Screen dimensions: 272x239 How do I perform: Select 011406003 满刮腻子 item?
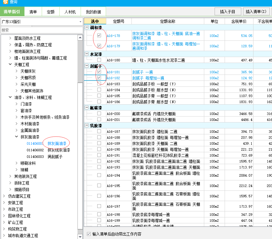45,157
